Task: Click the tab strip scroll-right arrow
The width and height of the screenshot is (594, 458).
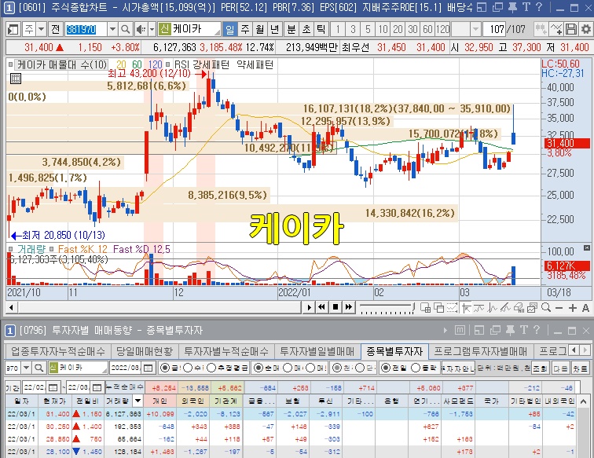Action: [585, 350]
